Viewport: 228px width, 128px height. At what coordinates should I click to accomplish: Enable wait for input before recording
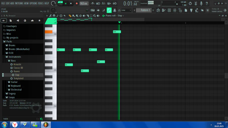(98, 3)
